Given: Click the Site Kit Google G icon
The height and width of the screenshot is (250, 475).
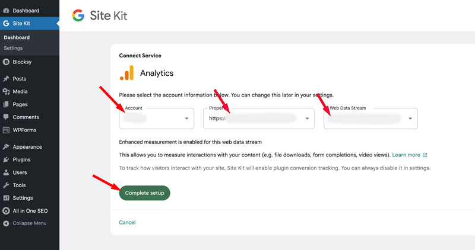Looking at the screenshot, I should point(6,24).
